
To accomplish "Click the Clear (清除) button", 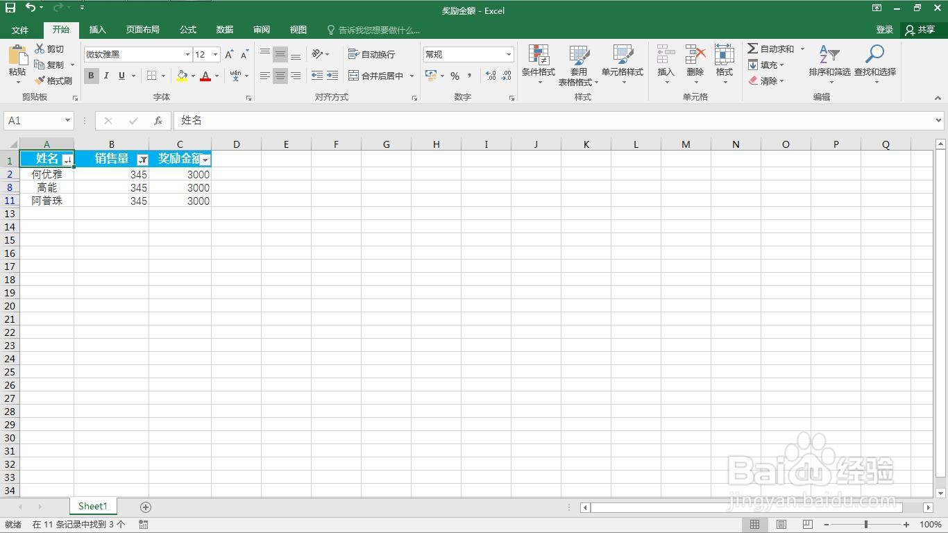I will (x=766, y=81).
